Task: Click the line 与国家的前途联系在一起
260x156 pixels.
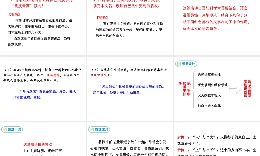Action: coord(129,30)
